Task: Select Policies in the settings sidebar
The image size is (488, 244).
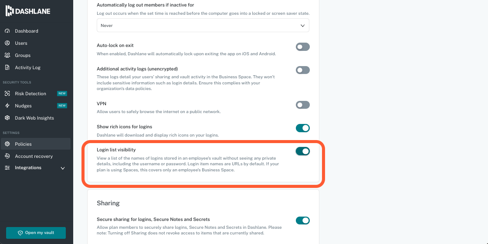Action: point(23,144)
